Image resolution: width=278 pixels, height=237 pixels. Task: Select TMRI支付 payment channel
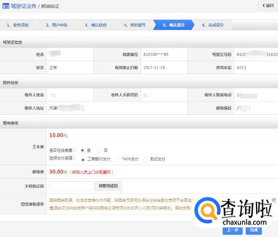[x=117, y=160]
